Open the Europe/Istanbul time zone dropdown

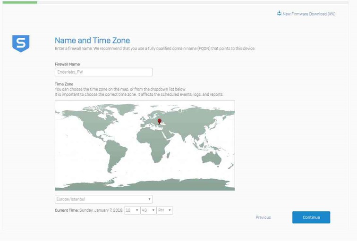click(103, 199)
